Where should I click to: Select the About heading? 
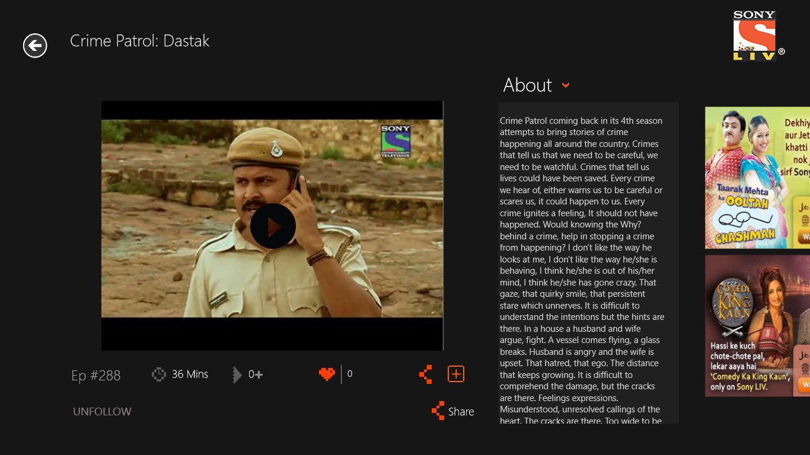528,85
